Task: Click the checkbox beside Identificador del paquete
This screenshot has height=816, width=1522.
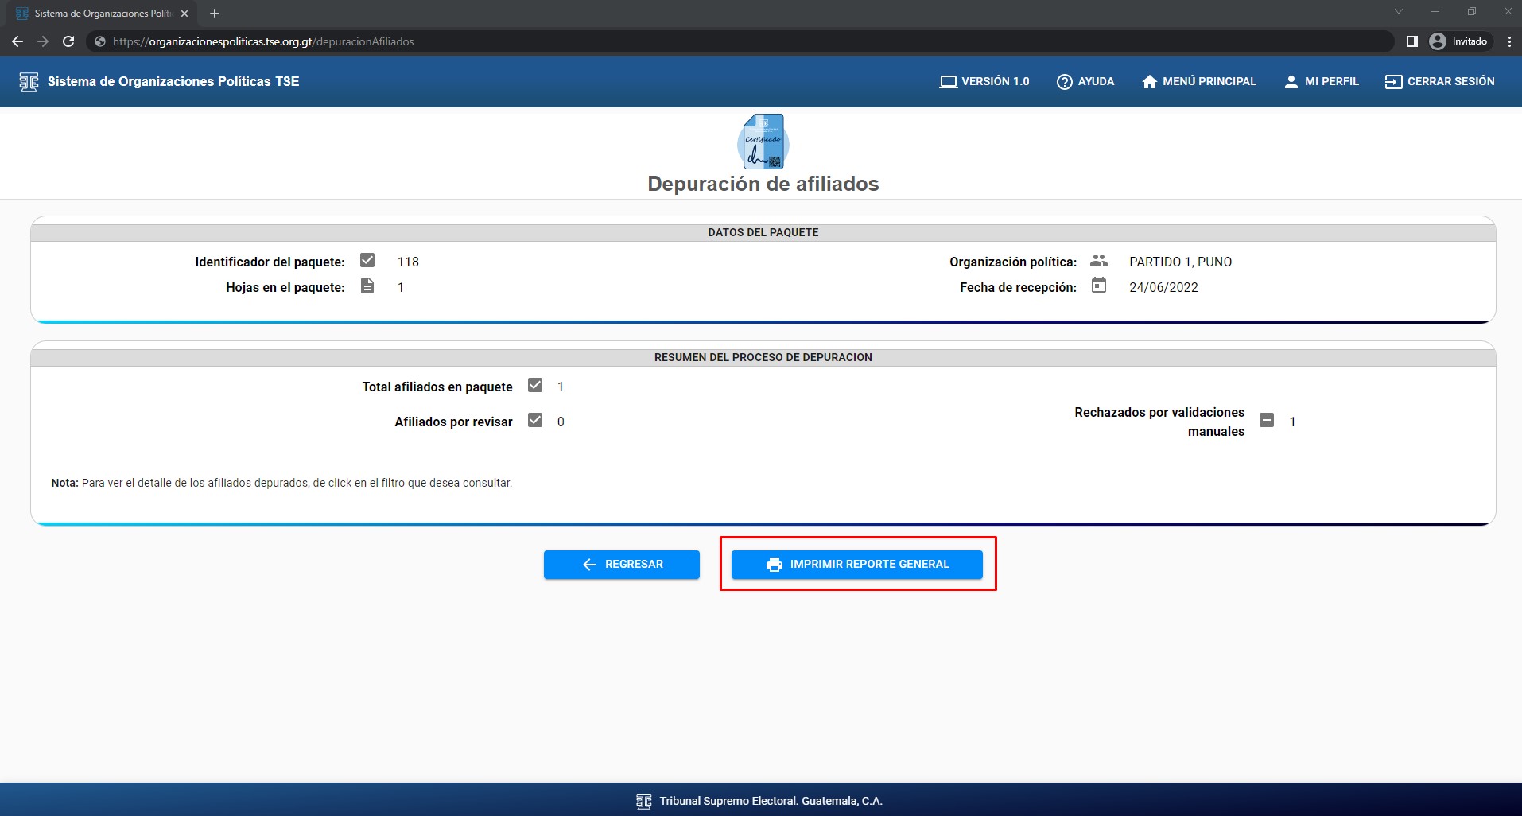Action: (367, 261)
